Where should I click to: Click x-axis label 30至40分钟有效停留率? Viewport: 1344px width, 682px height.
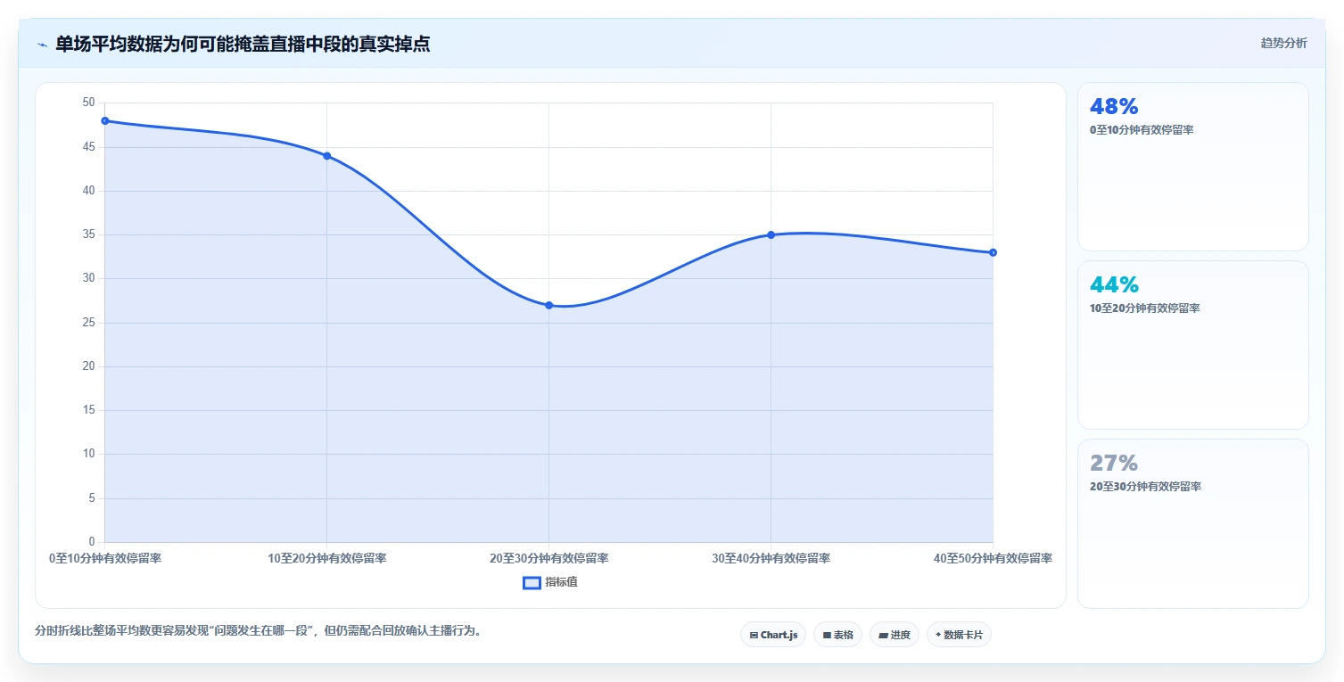coord(771,559)
